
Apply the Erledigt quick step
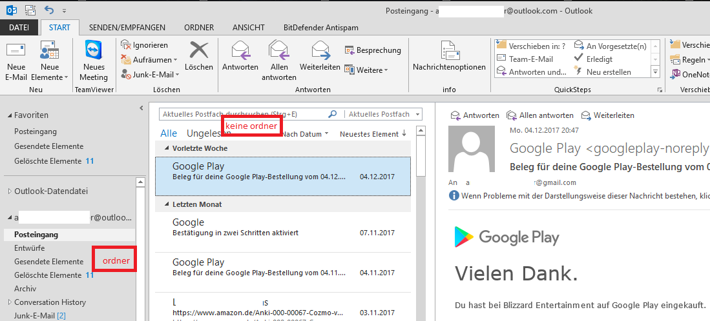coord(593,59)
